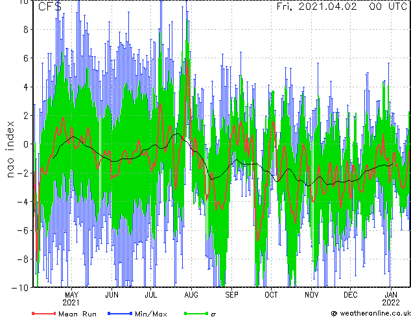Screen dimensions: 411x317
Task: Click the y-axis value 0
Action: [x=26, y=144]
